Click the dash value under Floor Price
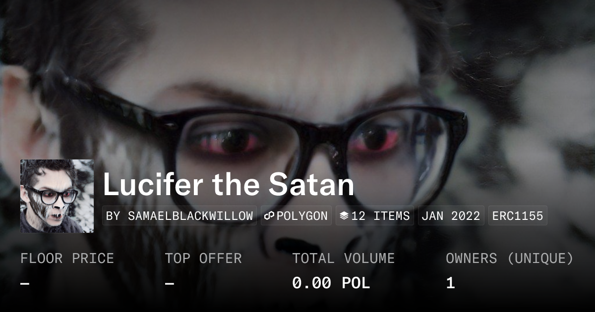This screenshot has height=312, width=595. [25, 284]
